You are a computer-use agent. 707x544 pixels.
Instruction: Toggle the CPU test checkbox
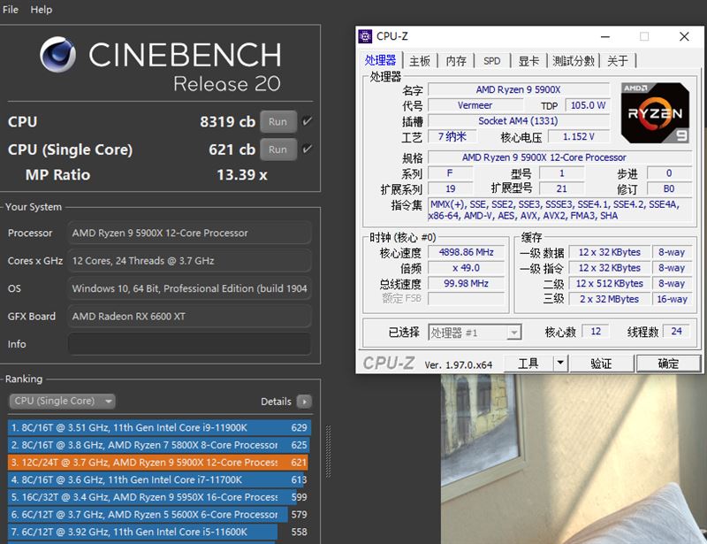pyautogui.click(x=307, y=121)
